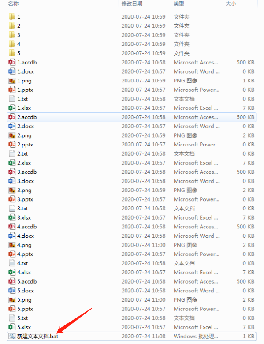This screenshot has height=344, width=264.
Task: Select folder 5's icon
Action: coord(12,53)
